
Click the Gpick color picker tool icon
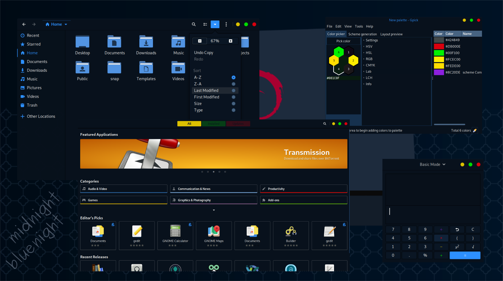click(x=475, y=131)
